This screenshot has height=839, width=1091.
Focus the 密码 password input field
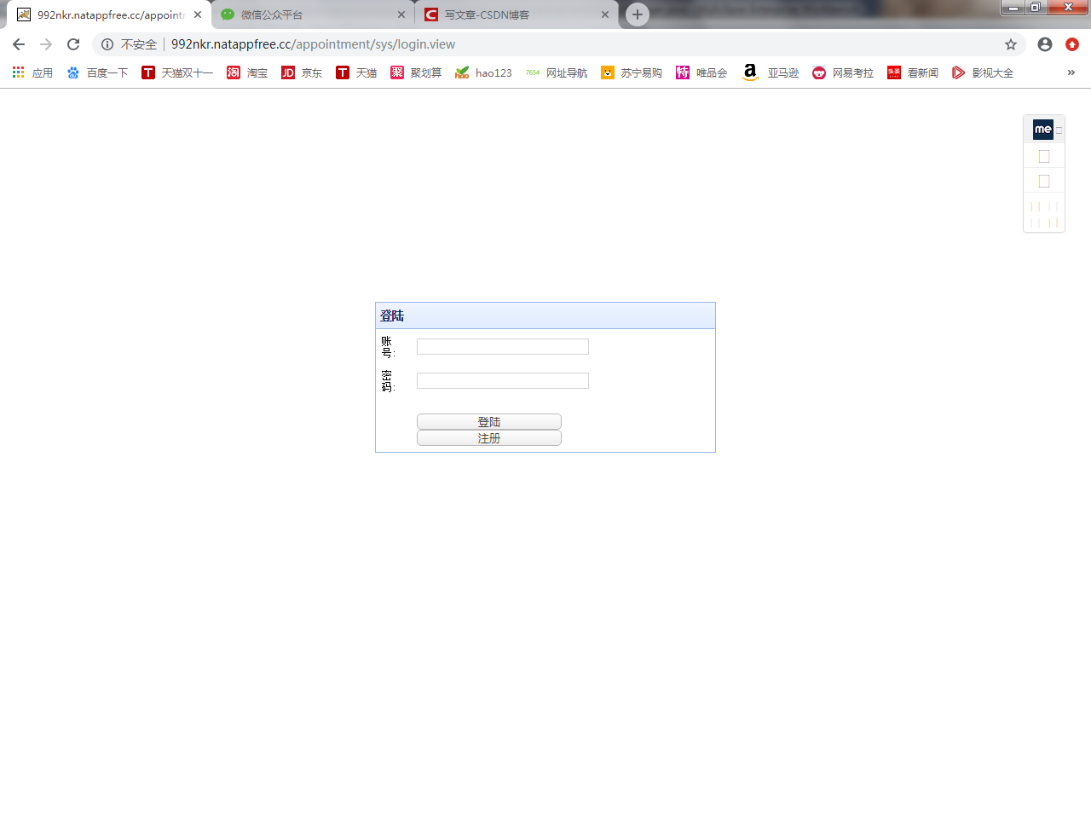pos(503,380)
